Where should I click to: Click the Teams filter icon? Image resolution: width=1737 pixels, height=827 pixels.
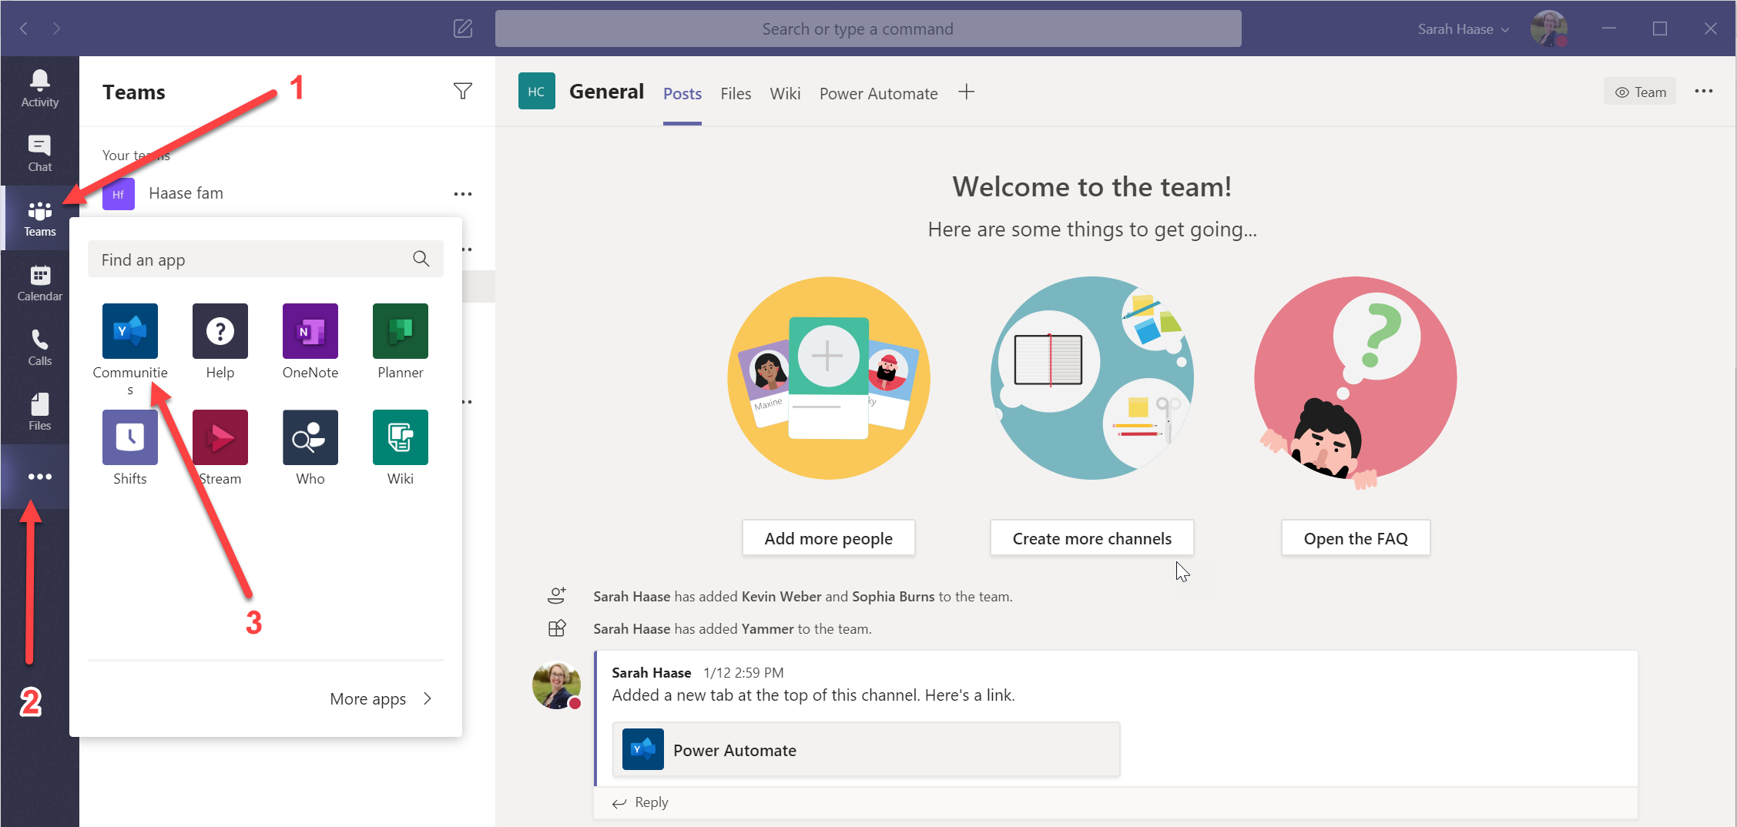click(x=463, y=91)
